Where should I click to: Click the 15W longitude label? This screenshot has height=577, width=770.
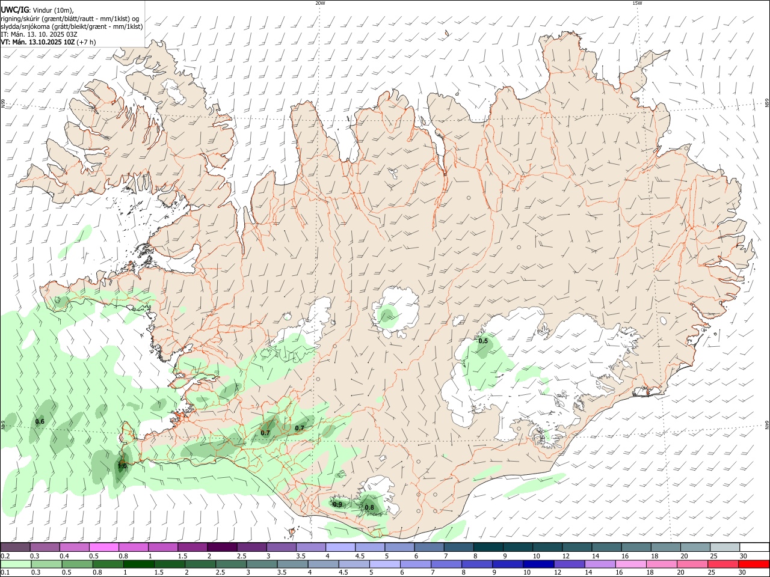(636, 3)
